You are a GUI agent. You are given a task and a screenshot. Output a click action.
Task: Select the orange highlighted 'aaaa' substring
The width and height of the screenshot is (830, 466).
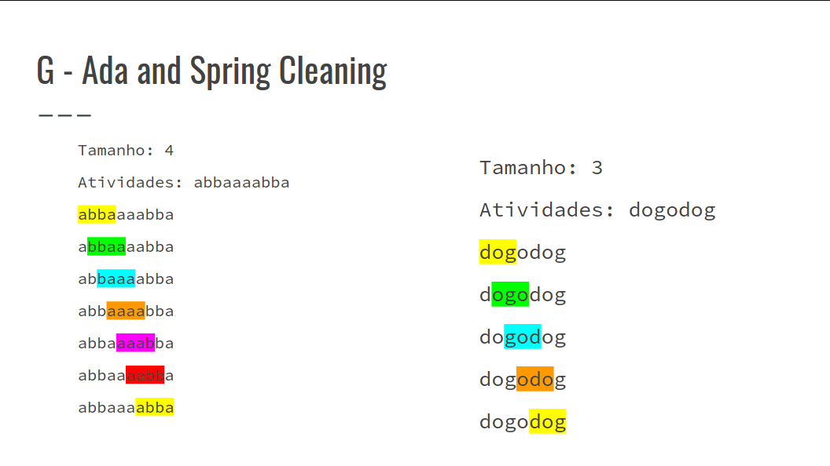tap(126, 311)
